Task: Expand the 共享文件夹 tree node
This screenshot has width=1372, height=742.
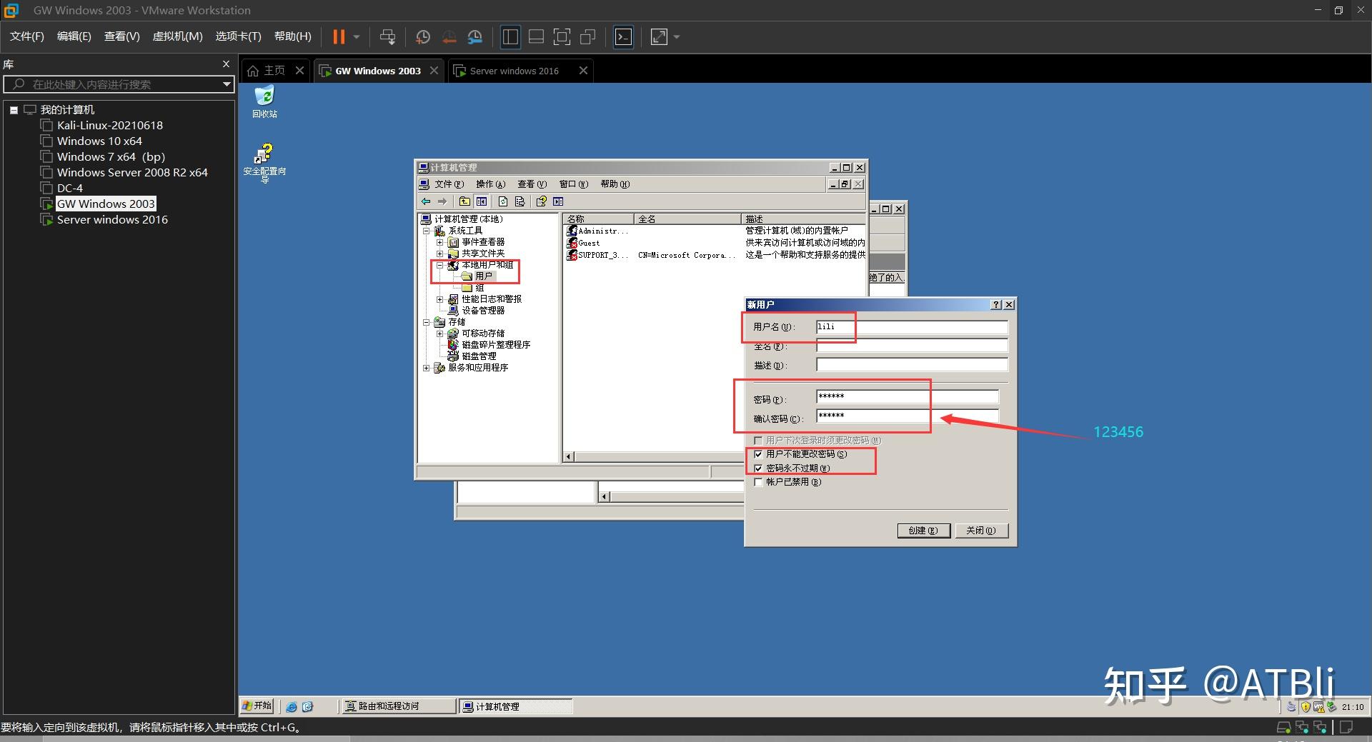Action: (440, 254)
